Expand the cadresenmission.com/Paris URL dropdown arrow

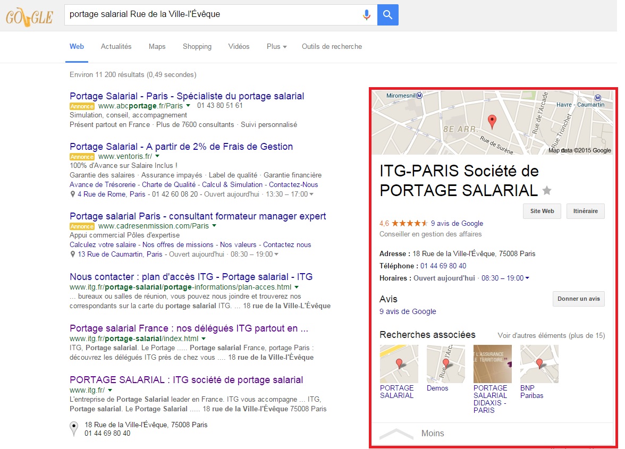click(x=214, y=226)
